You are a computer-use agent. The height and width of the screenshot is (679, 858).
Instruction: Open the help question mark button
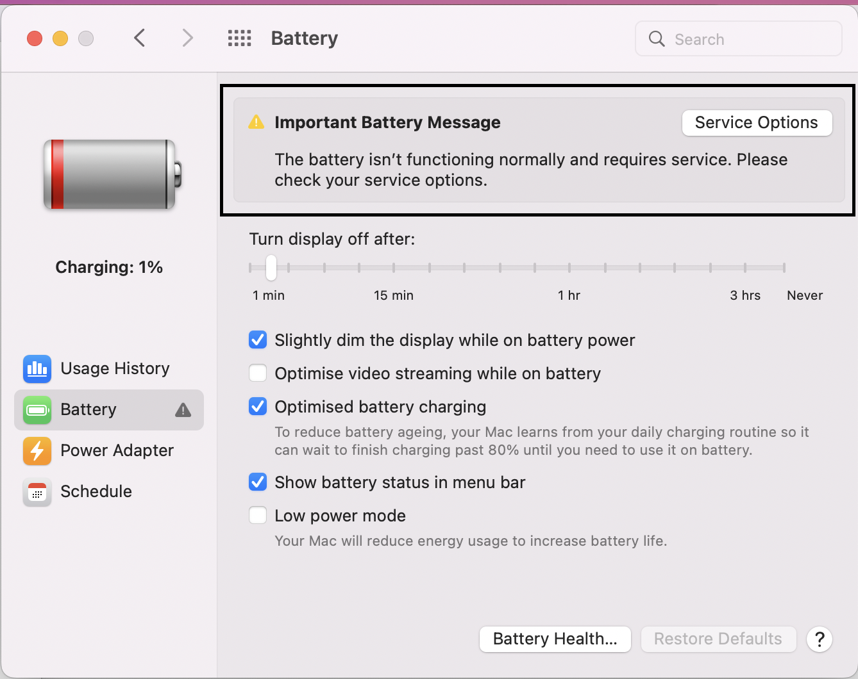[x=820, y=639]
